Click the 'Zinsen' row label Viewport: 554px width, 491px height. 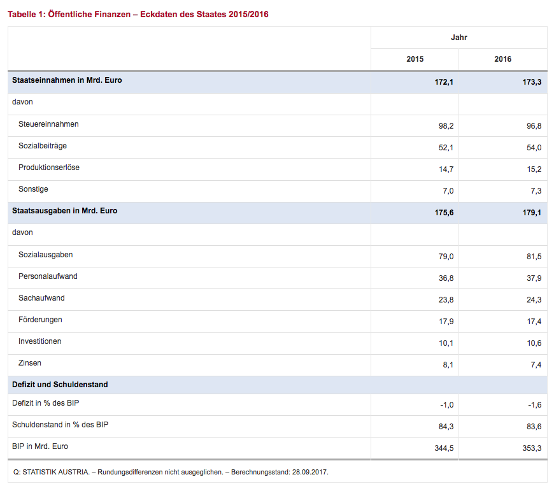pos(30,363)
